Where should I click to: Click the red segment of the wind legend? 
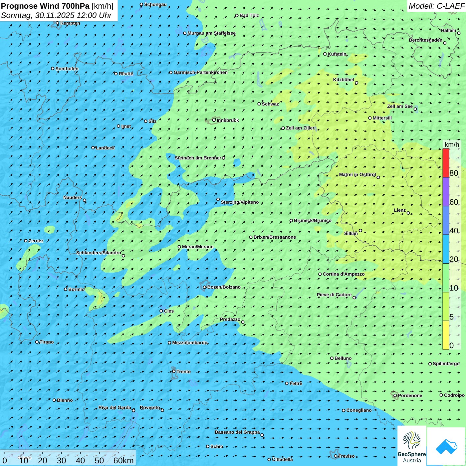pyautogui.click(x=446, y=163)
